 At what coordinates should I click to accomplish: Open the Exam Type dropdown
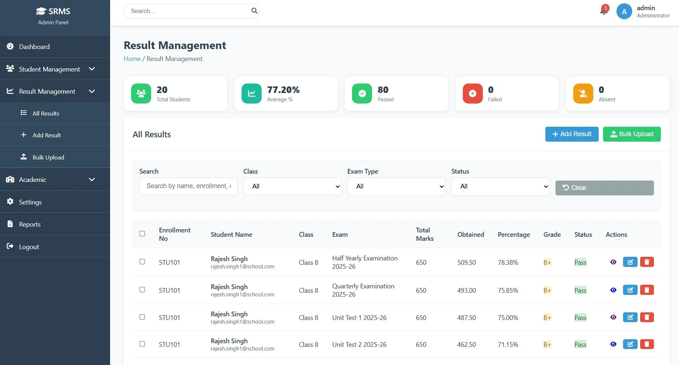tap(396, 186)
